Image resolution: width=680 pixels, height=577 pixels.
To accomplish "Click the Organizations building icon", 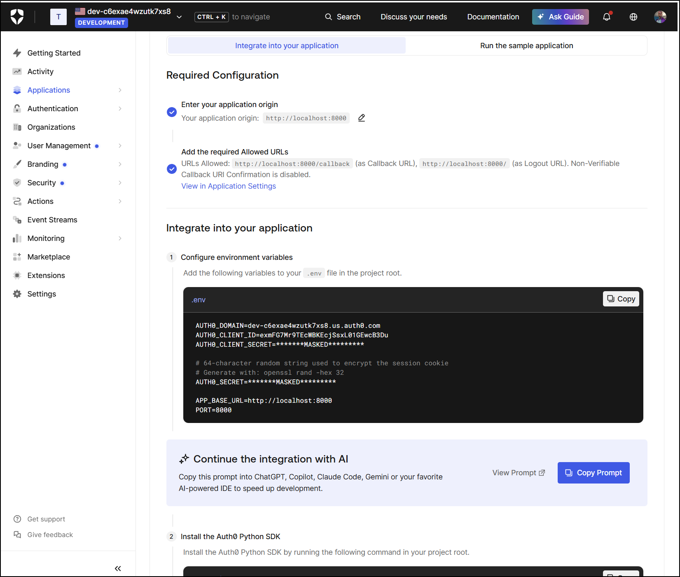I will (x=17, y=127).
